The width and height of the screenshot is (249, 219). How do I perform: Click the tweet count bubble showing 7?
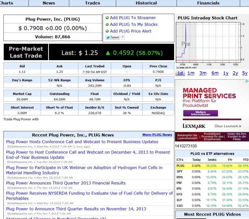pos(123,37)
